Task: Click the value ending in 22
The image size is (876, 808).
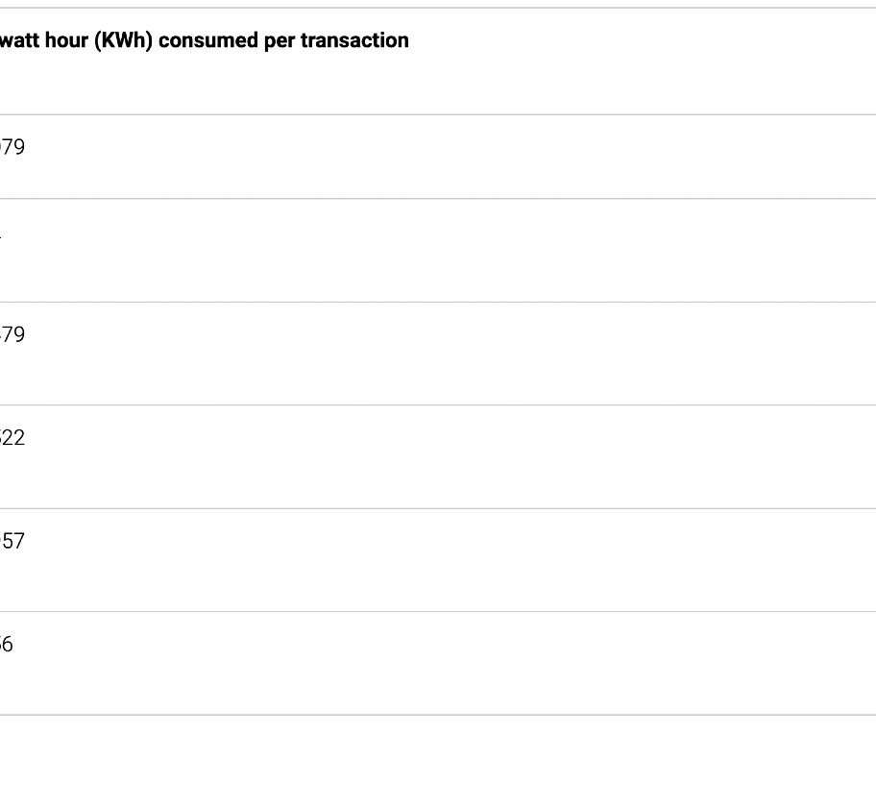Action: point(12,437)
